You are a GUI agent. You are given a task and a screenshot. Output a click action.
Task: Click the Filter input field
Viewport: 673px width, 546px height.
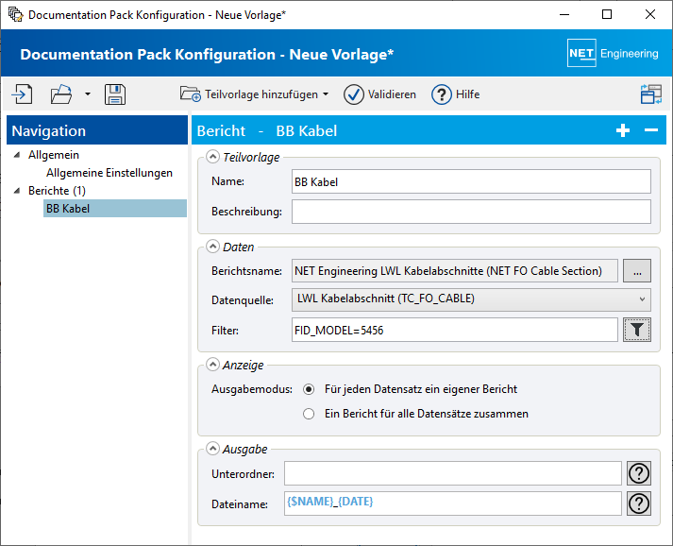click(455, 330)
